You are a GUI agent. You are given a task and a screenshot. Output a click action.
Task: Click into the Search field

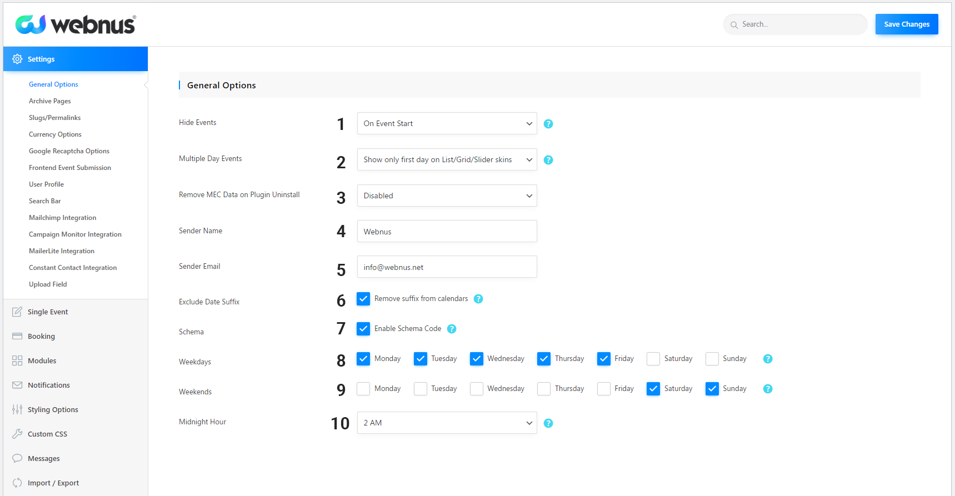(x=795, y=24)
